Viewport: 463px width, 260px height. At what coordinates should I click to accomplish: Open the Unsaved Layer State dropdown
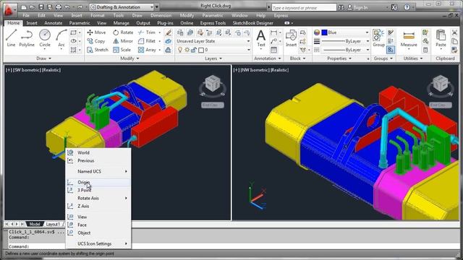point(213,41)
